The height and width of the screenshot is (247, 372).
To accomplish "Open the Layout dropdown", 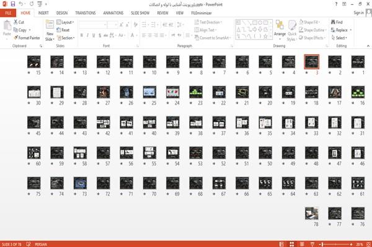I will pyautogui.click(x=65, y=22).
